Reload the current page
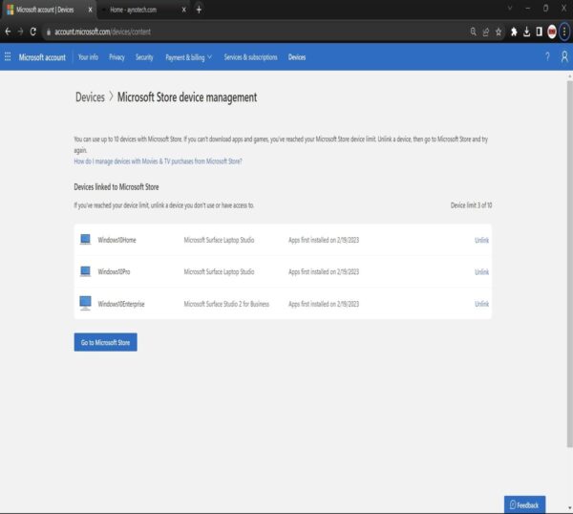The height and width of the screenshot is (514, 573). tap(33, 32)
